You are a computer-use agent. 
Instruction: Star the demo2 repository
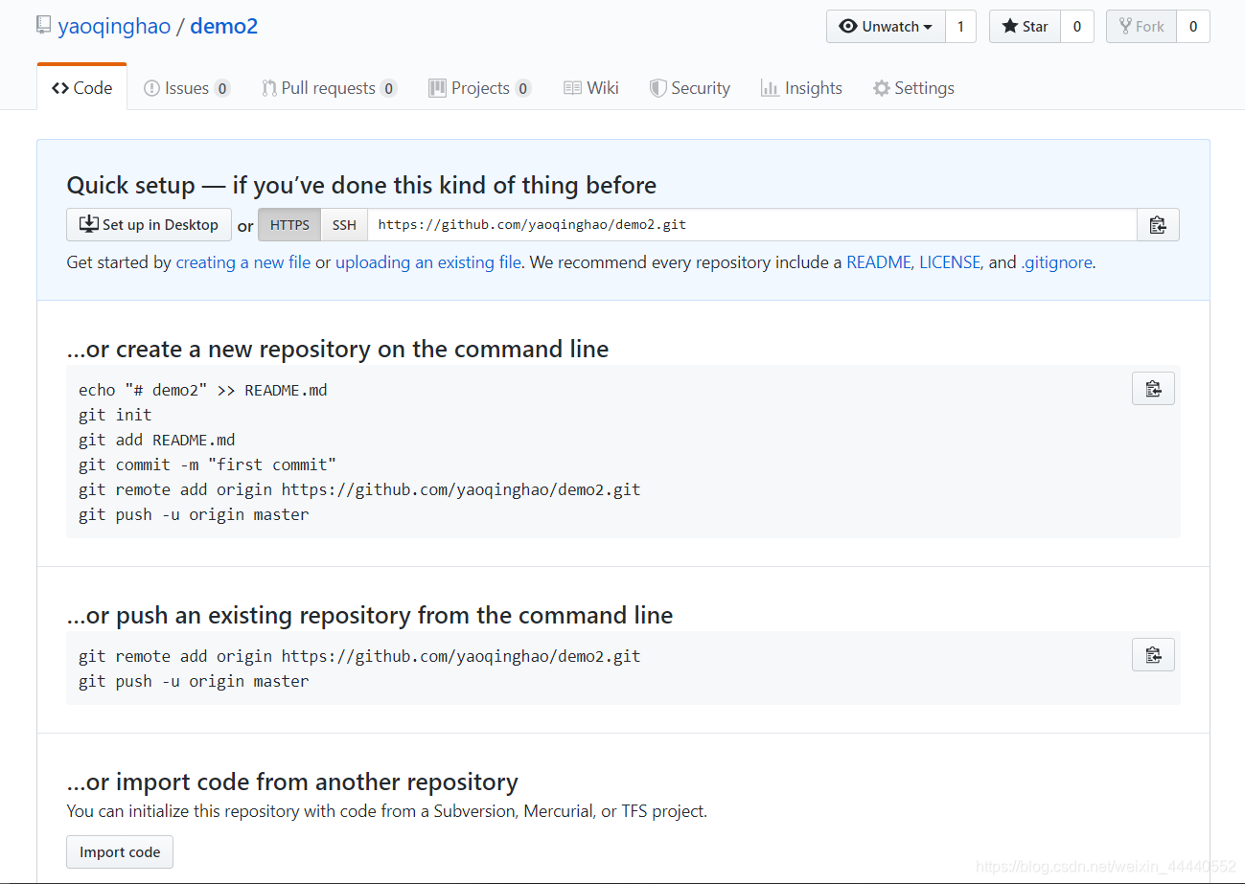point(1025,27)
